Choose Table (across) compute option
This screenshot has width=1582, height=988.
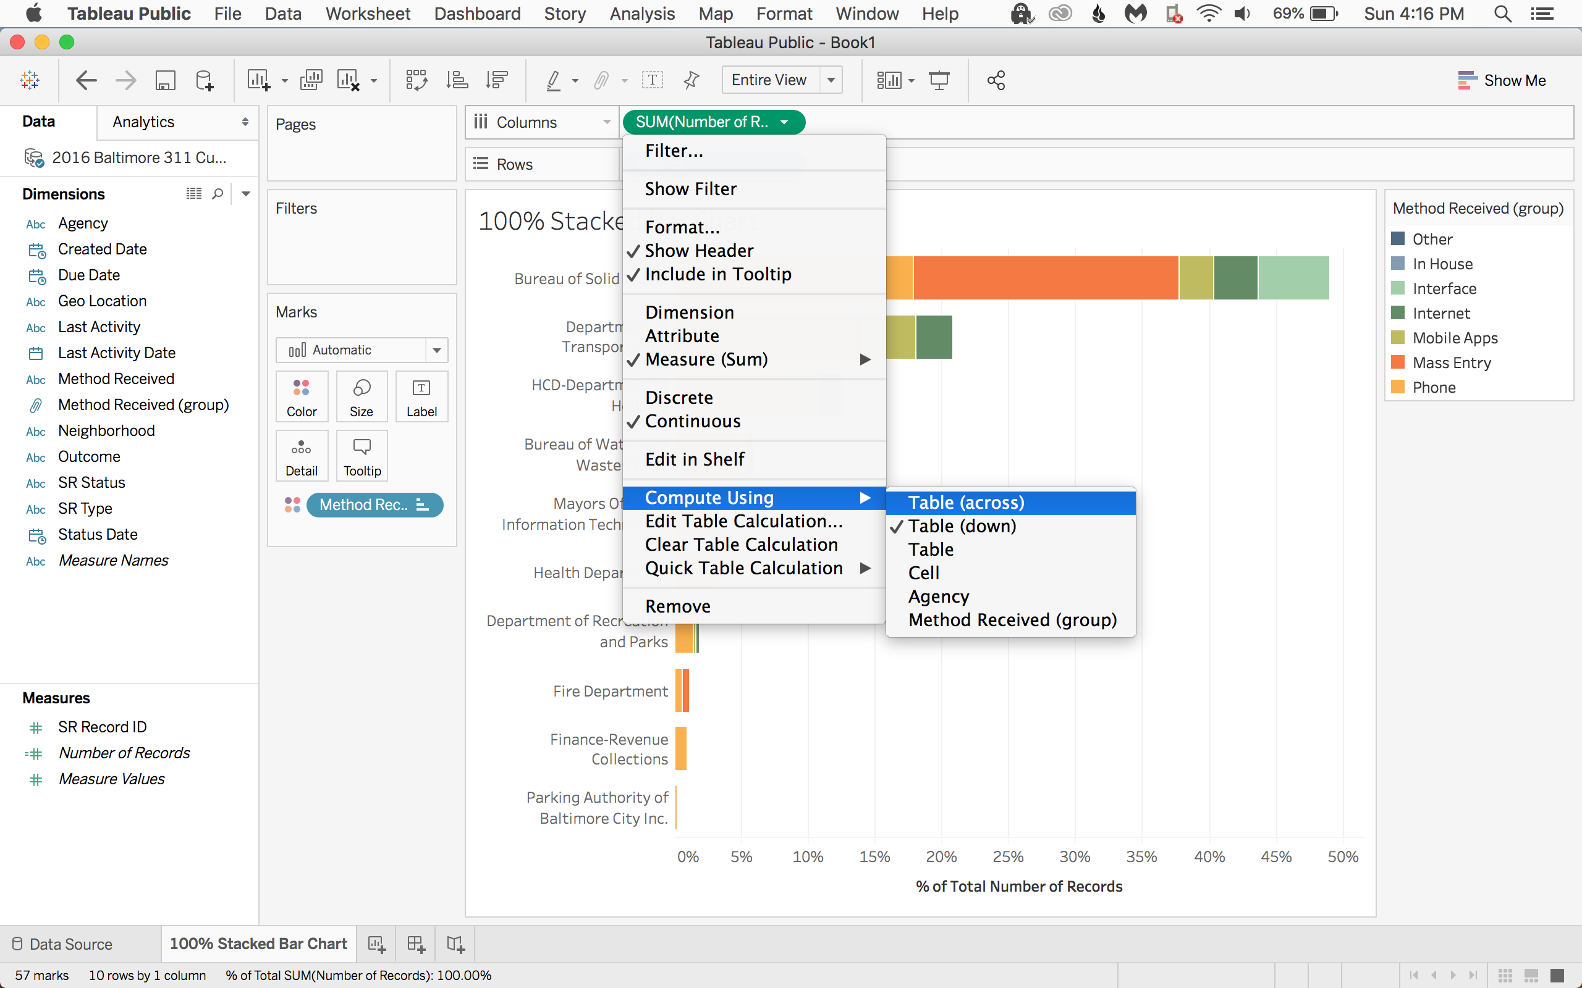coord(1010,503)
